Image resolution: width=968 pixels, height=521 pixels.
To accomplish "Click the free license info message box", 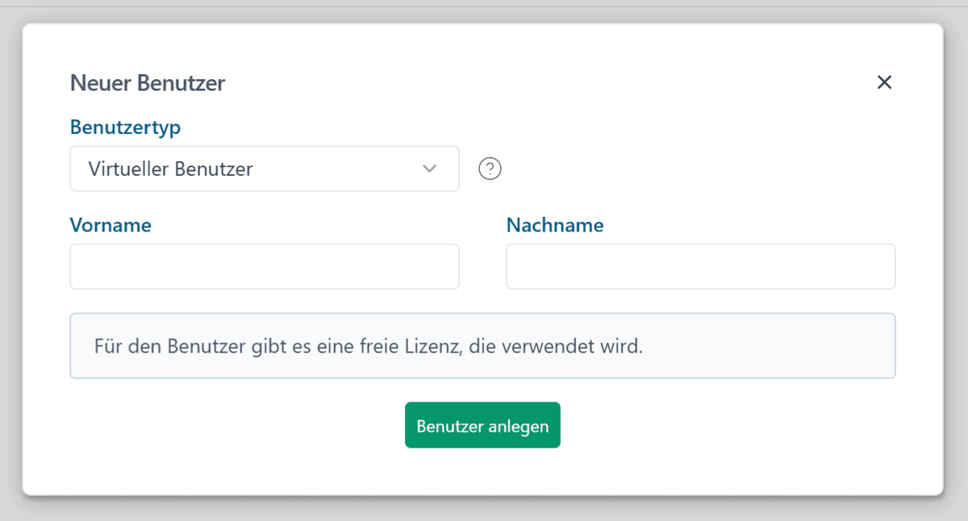I will click(x=482, y=346).
